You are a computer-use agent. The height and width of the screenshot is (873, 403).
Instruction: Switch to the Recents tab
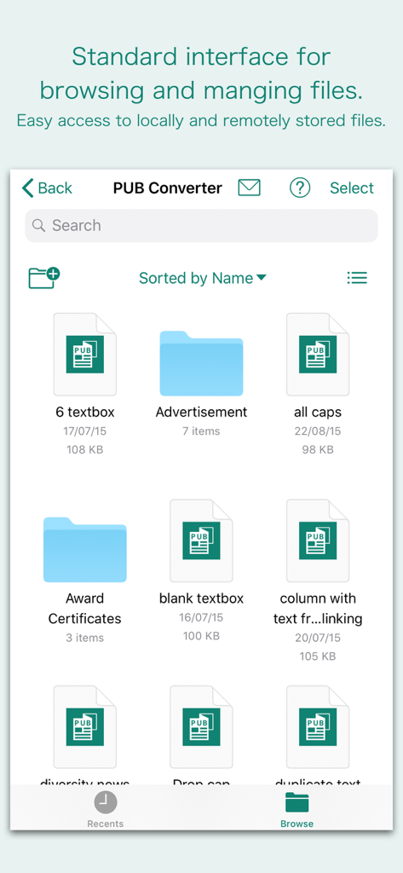[x=105, y=810]
